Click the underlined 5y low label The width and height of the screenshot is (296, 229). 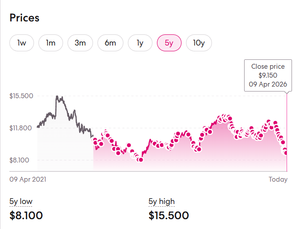[x=21, y=201]
